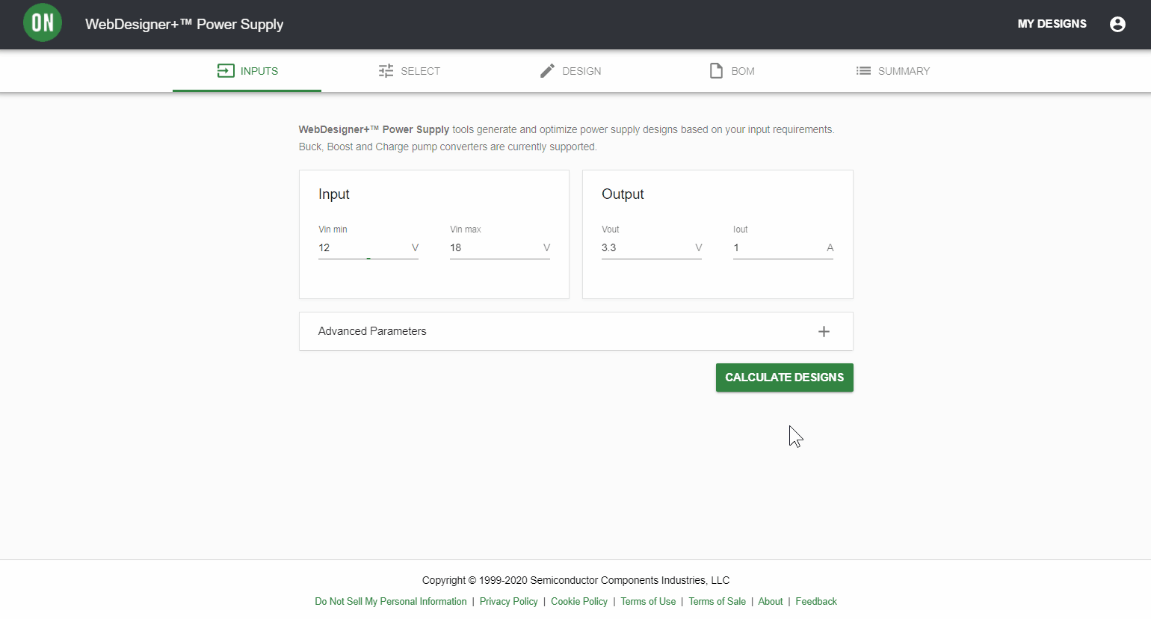Click the Inputs arrow-box icon

(226, 71)
